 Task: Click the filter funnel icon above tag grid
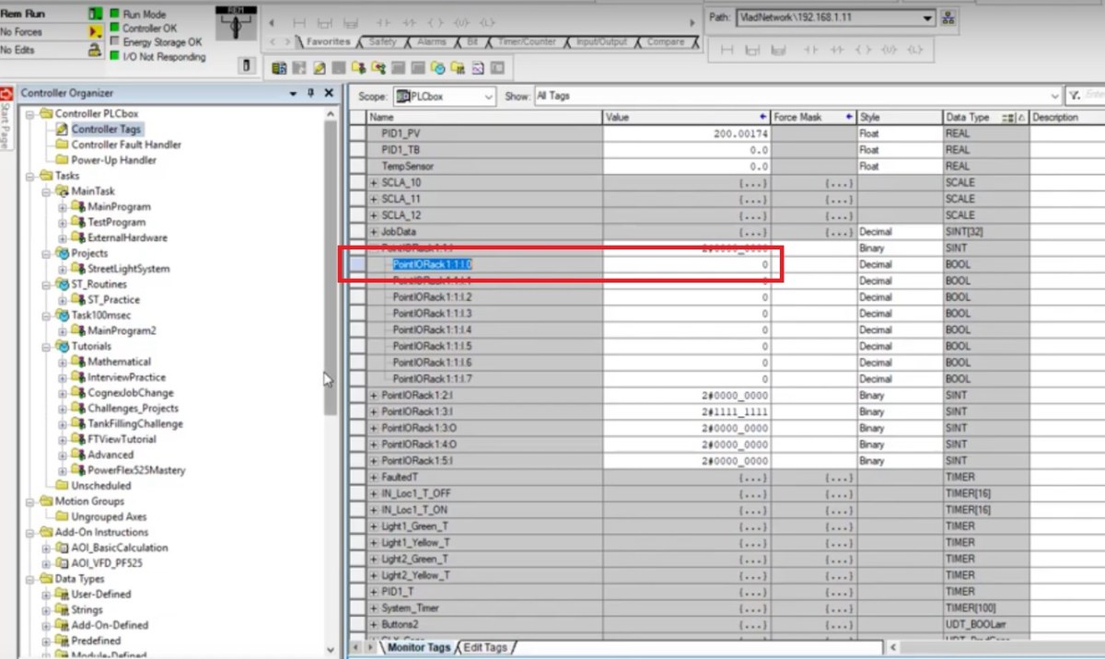[x=1076, y=97]
